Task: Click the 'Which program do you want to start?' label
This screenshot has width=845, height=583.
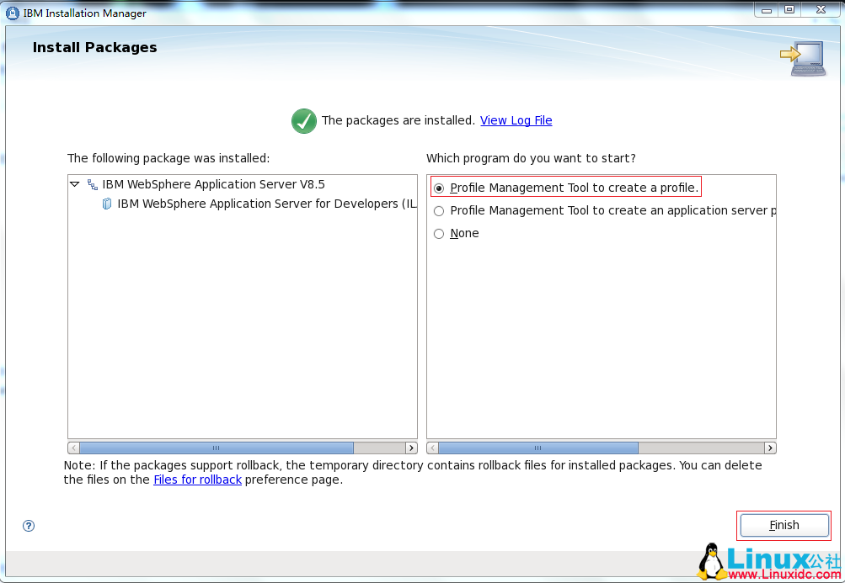Action: 531,158
